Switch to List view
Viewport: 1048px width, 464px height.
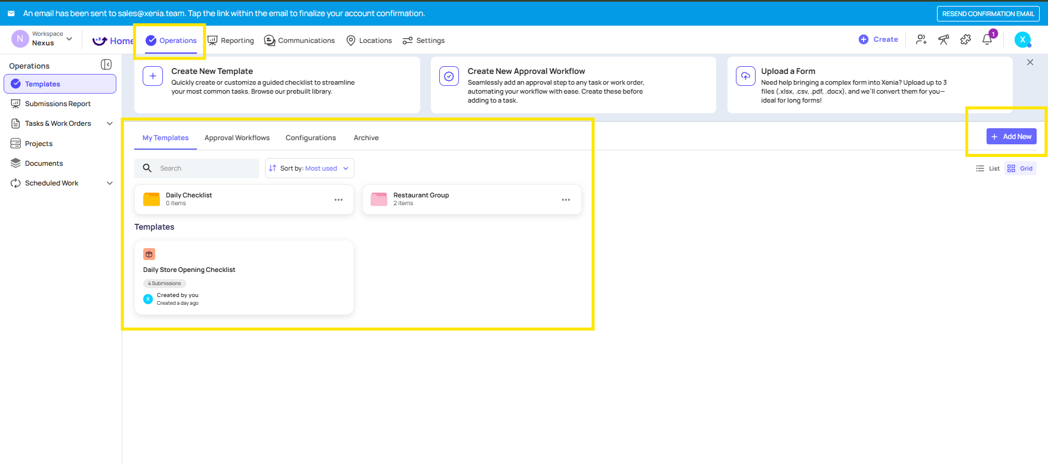[x=988, y=169]
